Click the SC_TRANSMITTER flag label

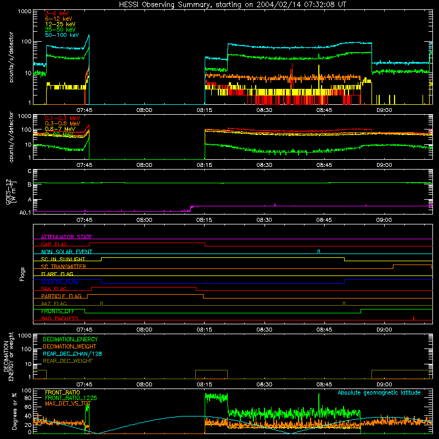pos(63,267)
